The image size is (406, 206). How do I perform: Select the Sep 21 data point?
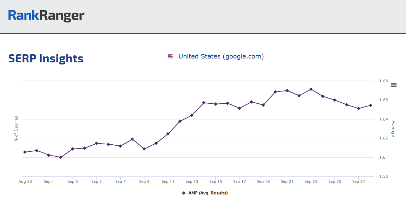(287, 90)
